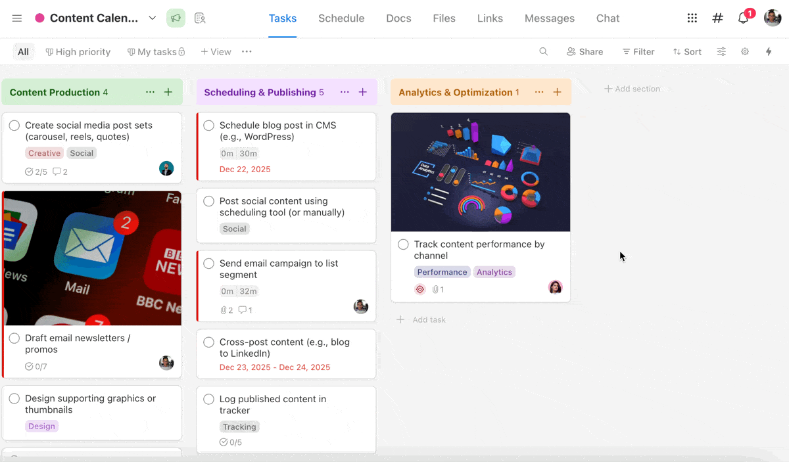Check off Design supporting graphics task
The image size is (789, 462).
[x=14, y=399]
